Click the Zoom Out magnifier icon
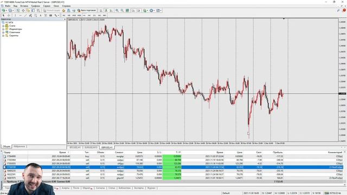347x195 pixels. (x=122, y=10)
